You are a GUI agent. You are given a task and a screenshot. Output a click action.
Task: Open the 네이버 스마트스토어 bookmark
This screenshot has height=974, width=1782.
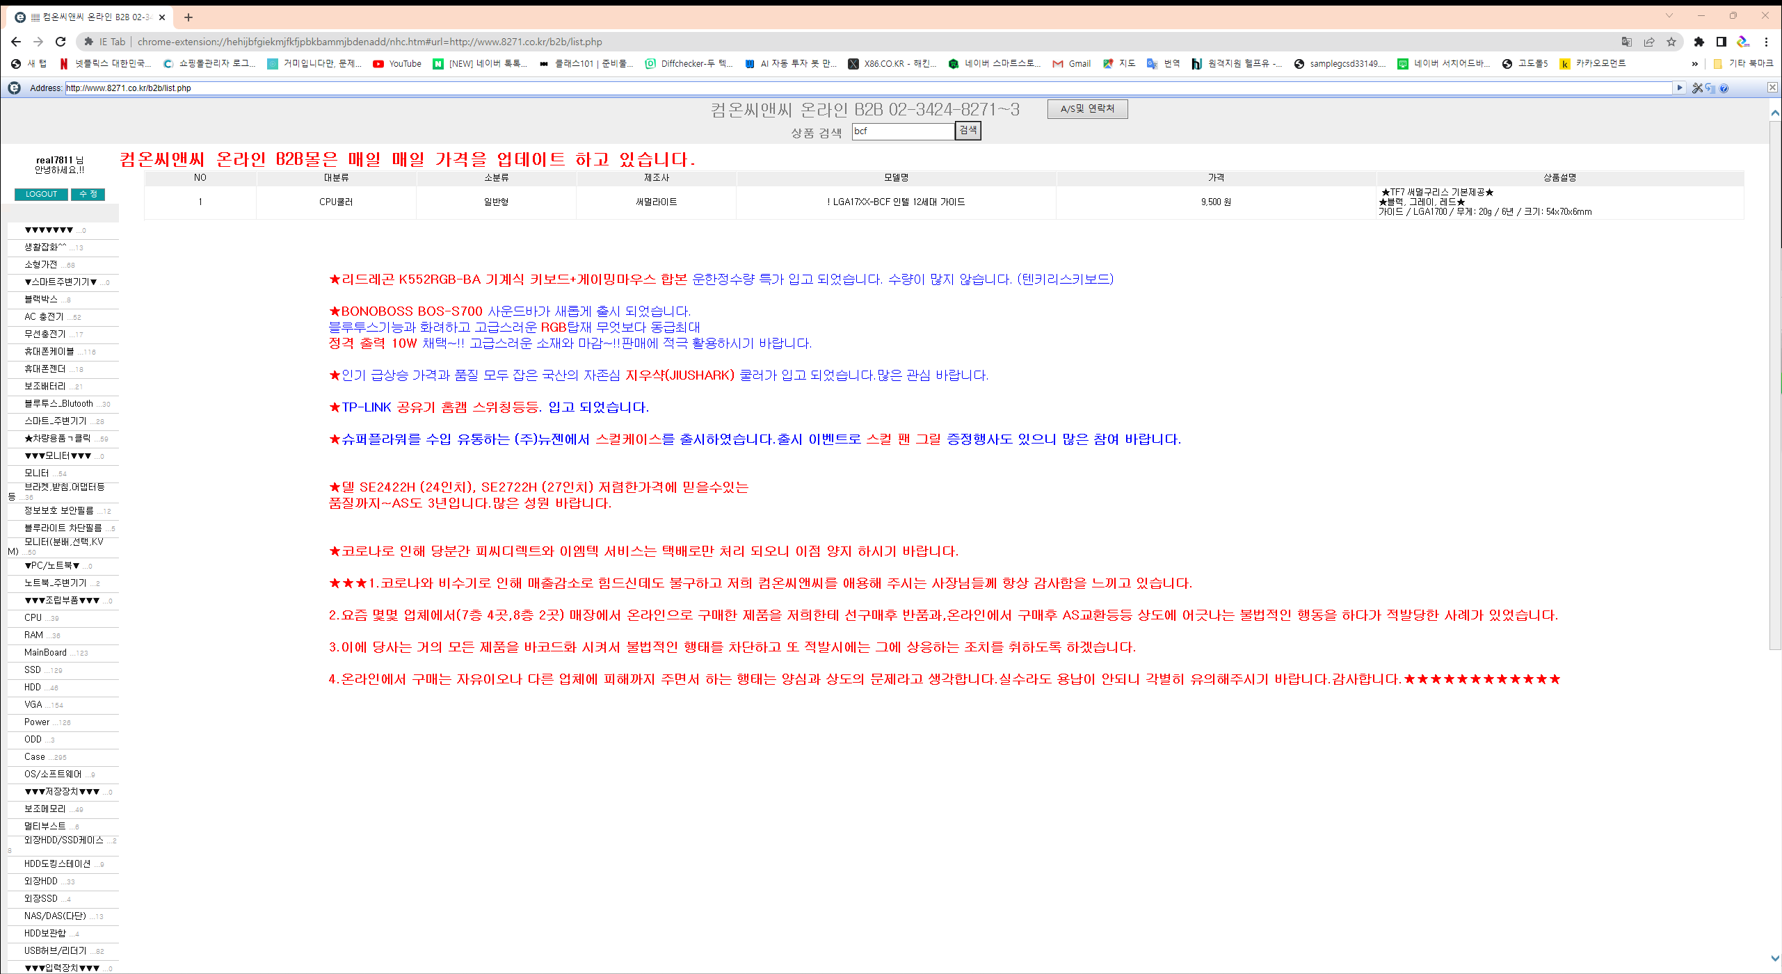(995, 63)
